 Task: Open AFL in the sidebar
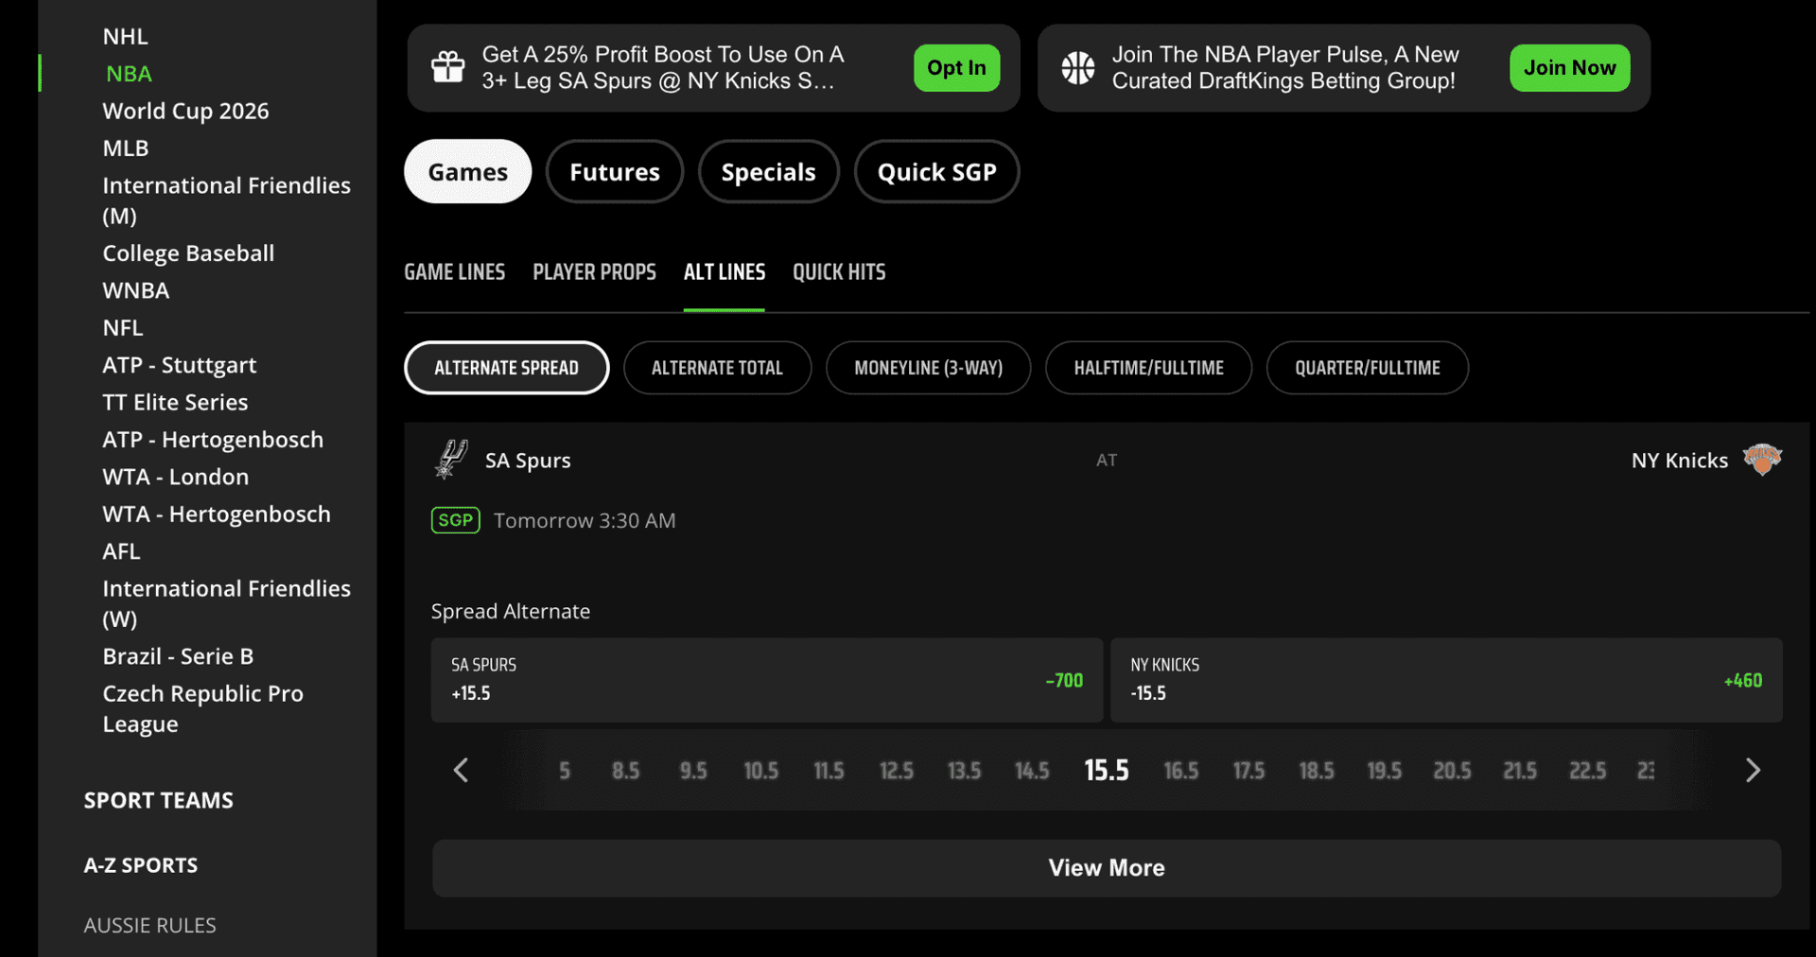pos(121,551)
